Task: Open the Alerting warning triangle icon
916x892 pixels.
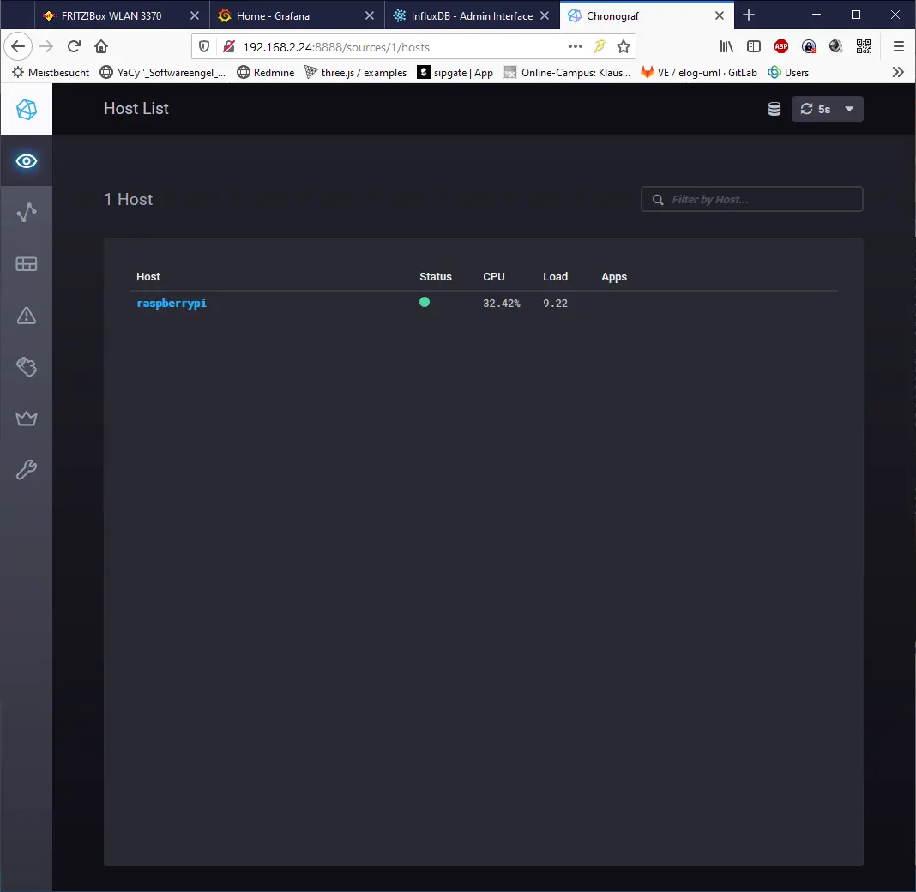Action: tap(27, 316)
